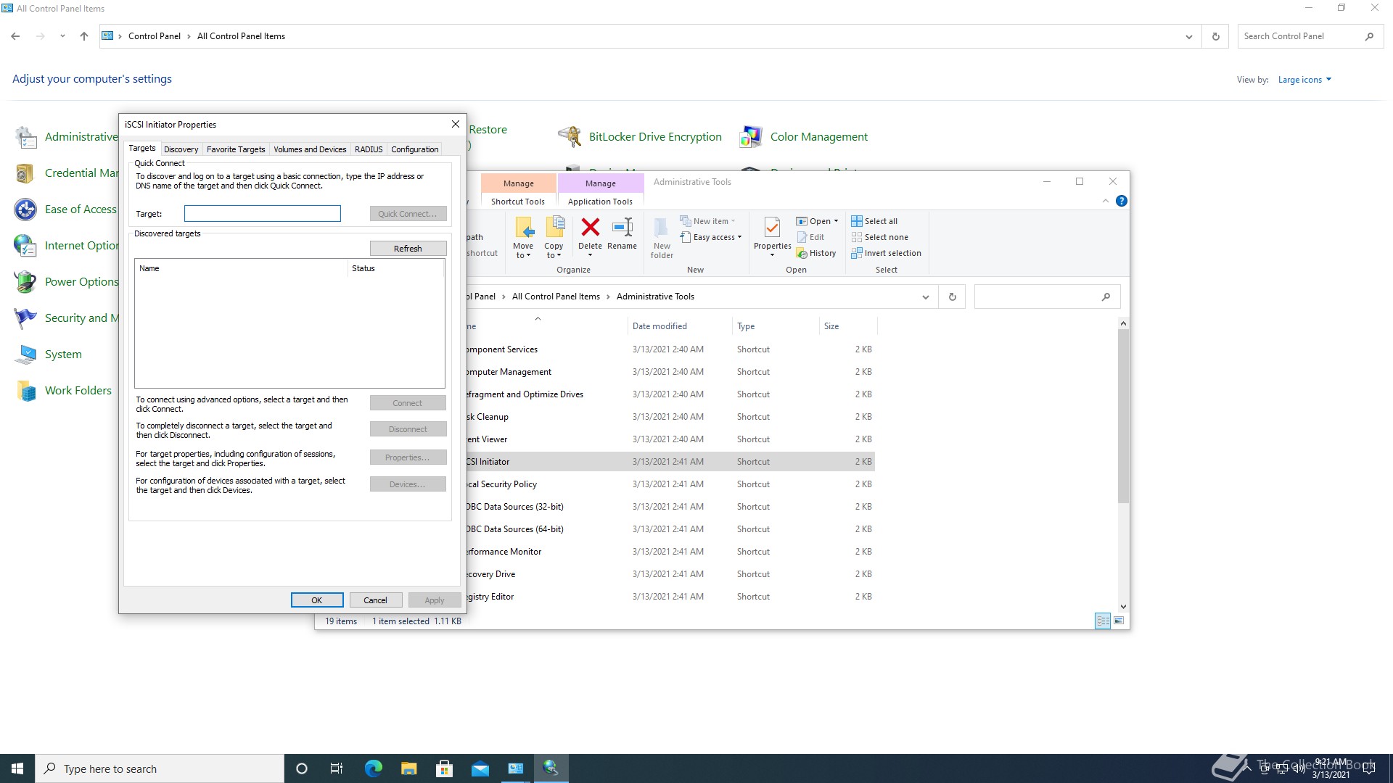Image resolution: width=1393 pixels, height=783 pixels.
Task: Expand the Delete dropdown arrow
Action: pyautogui.click(x=590, y=255)
